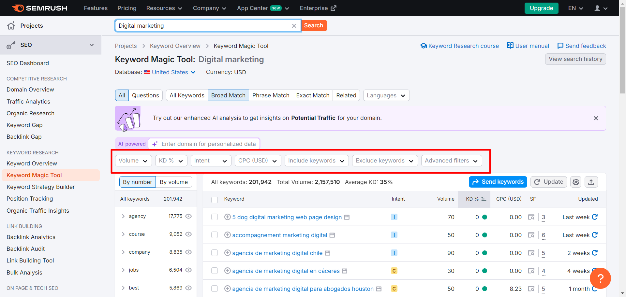Refresh '2 weeks' data for chile row
The image size is (626, 297).
pos(595,253)
